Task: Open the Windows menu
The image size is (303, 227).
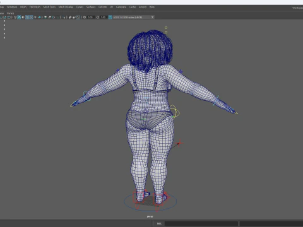Action: (x=12, y=7)
